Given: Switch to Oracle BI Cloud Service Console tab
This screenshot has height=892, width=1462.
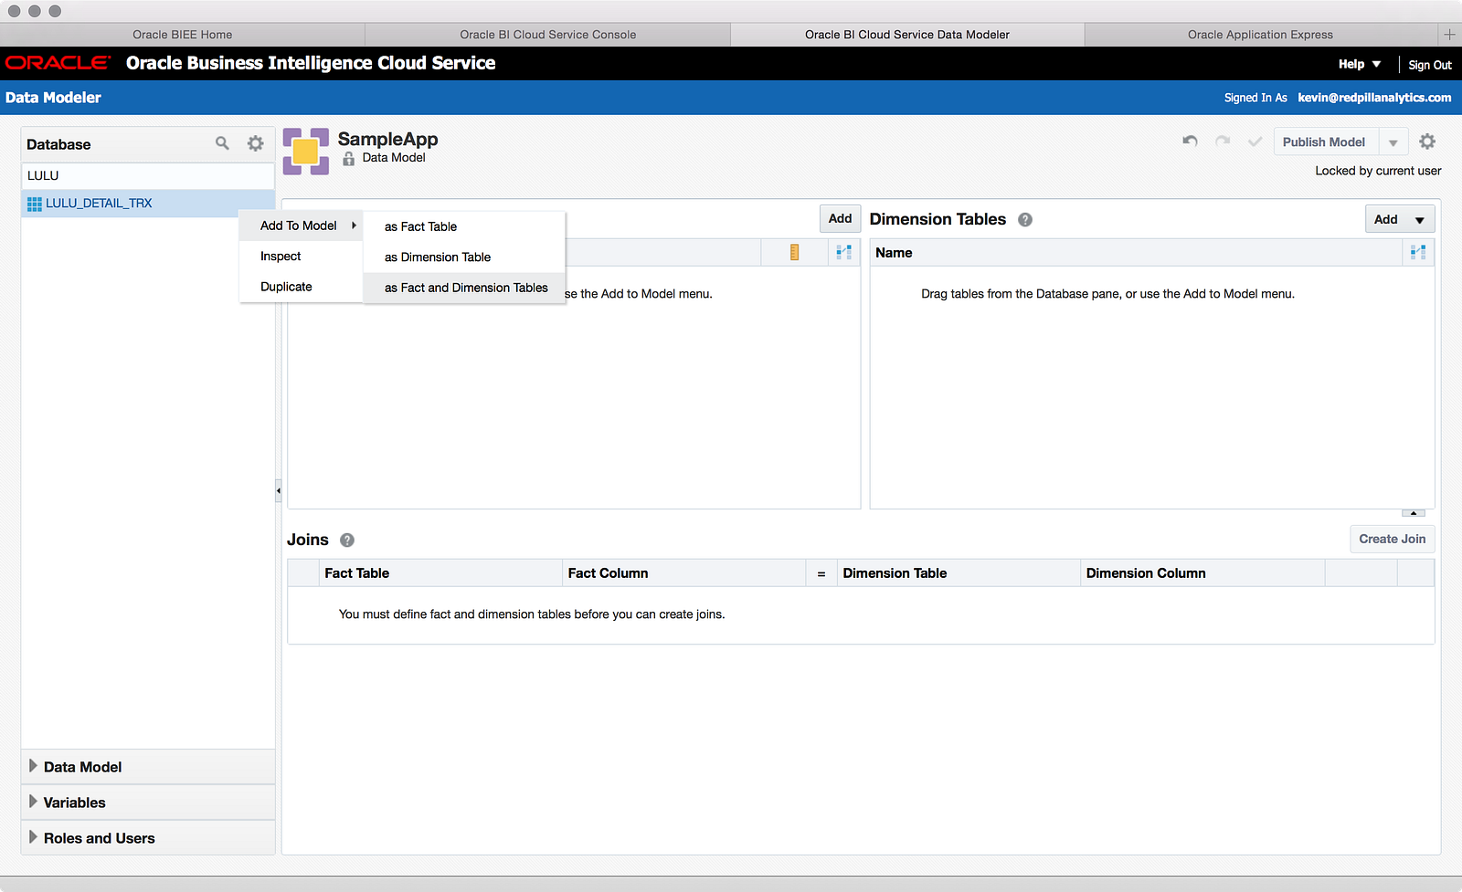Looking at the screenshot, I should coord(548,35).
